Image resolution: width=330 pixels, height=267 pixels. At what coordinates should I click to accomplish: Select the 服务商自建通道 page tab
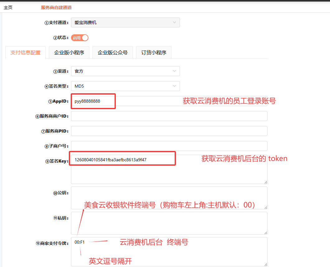56,7
